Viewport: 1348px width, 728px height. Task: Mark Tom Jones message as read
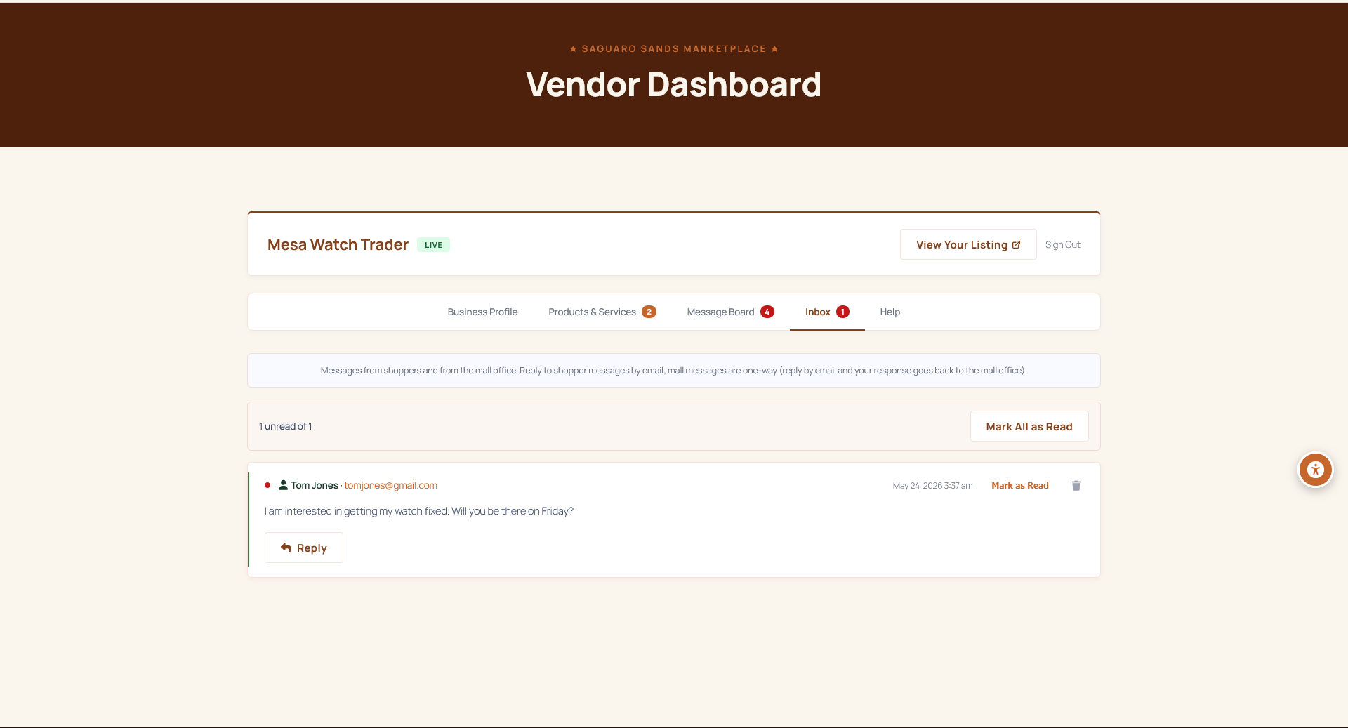point(1019,486)
